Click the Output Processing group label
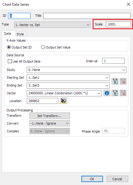Screen dimensions: 133x185 pyautogui.click(x=20, y=110)
